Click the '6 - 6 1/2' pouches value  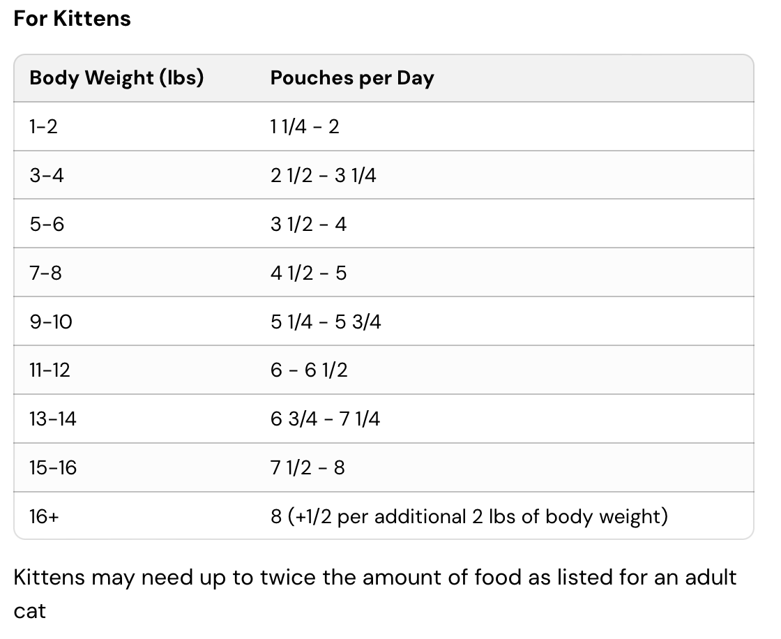pos(309,370)
